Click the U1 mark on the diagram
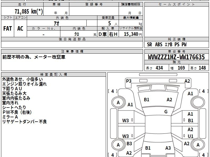Image resolution: width=210 pixels, height=157 pixels. [x=191, y=136]
